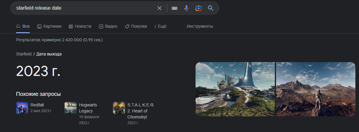359x132 pixels.
Task: Click the results count text 2 420 000
Action: [72, 40]
